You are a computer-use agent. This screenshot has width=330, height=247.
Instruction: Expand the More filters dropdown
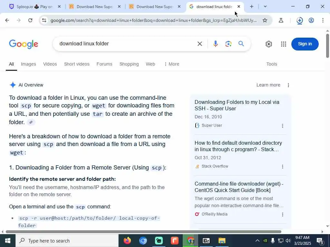coord(172,64)
